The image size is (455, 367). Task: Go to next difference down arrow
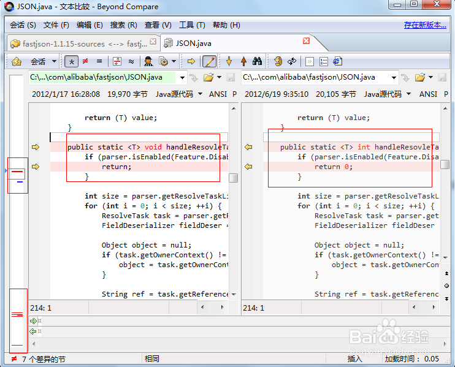coord(229,61)
